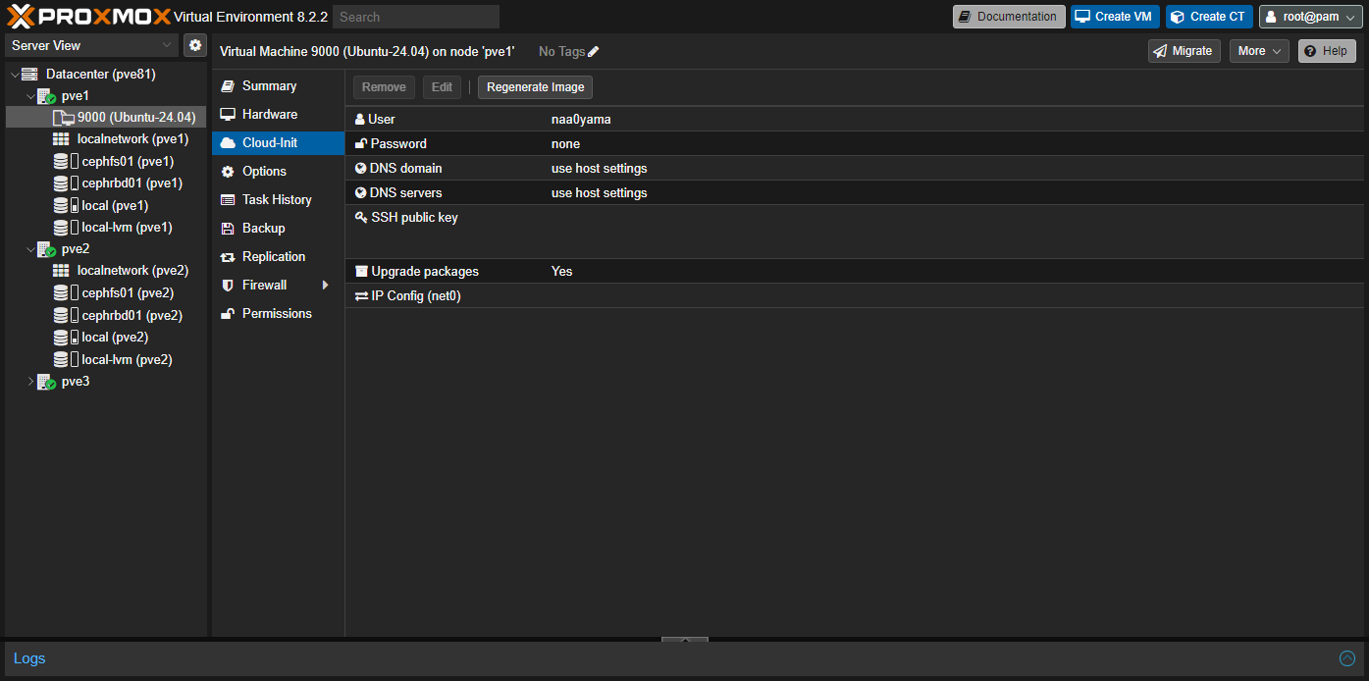Screen dimensions: 1369x681
Task: Toggle the log panel splitter handle
Action: pyautogui.click(x=685, y=640)
